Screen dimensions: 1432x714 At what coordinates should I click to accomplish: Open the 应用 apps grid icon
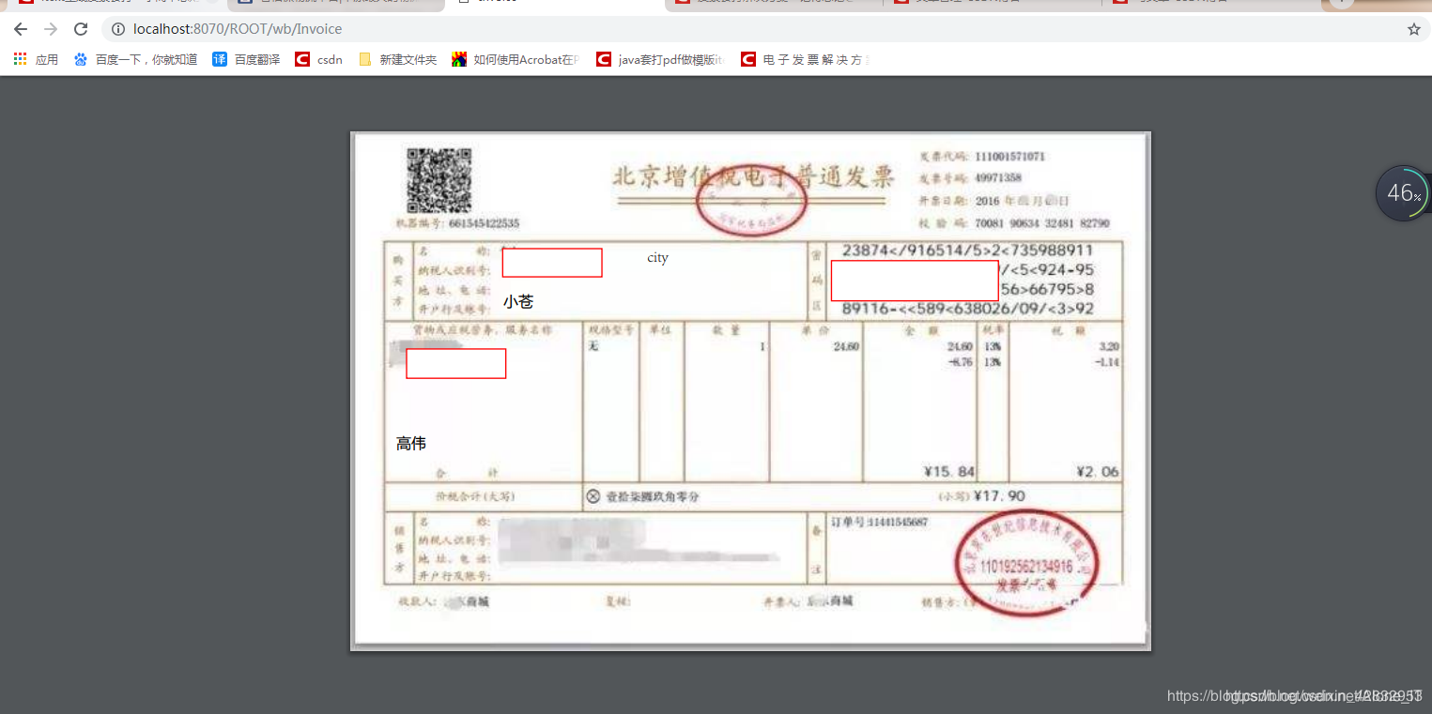pos(19,59)
